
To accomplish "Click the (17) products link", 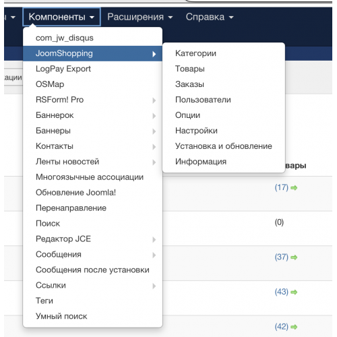I will [281, 187].
